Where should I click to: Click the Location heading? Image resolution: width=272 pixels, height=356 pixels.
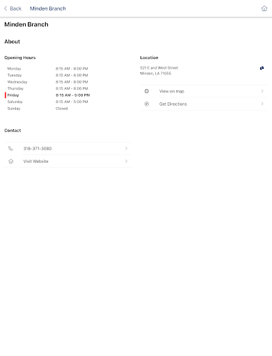[149, 58]
